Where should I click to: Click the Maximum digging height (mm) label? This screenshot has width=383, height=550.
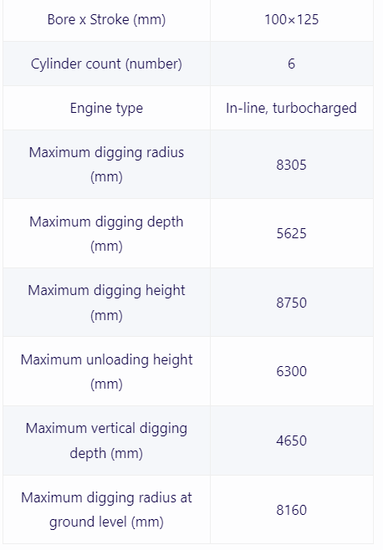click(x=106, y=303)
